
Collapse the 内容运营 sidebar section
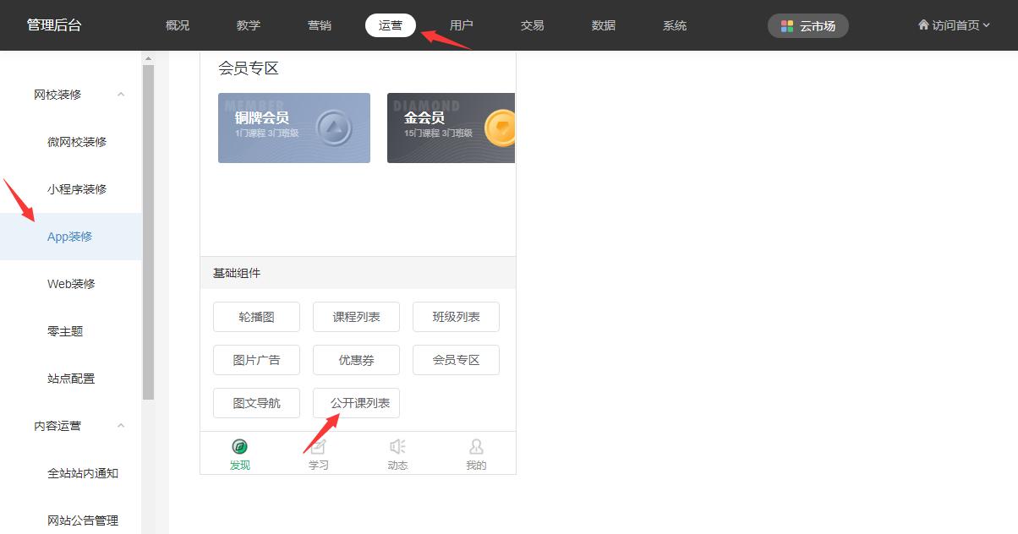[121, 426]
